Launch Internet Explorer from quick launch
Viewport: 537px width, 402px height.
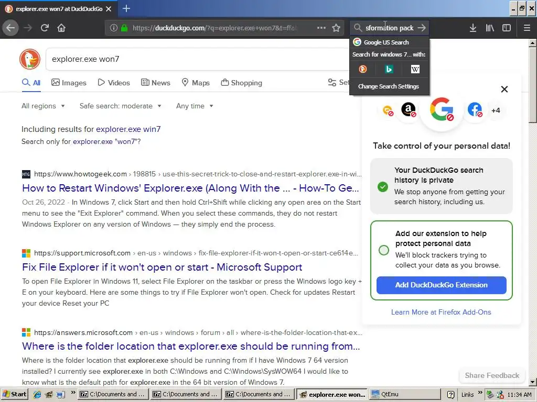tap(37, 394)
